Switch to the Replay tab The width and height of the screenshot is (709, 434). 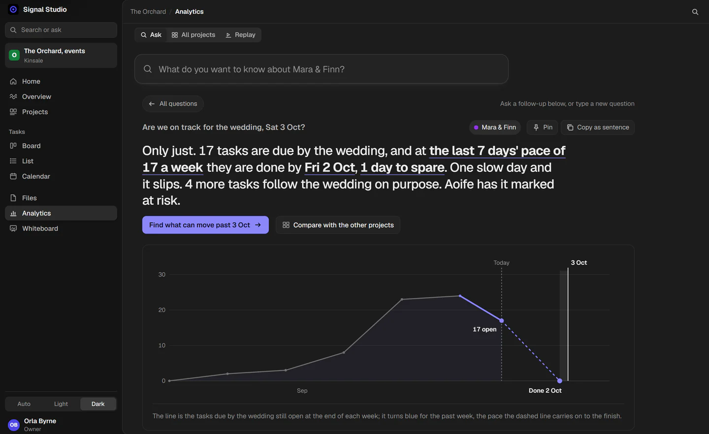coord(240,35)
